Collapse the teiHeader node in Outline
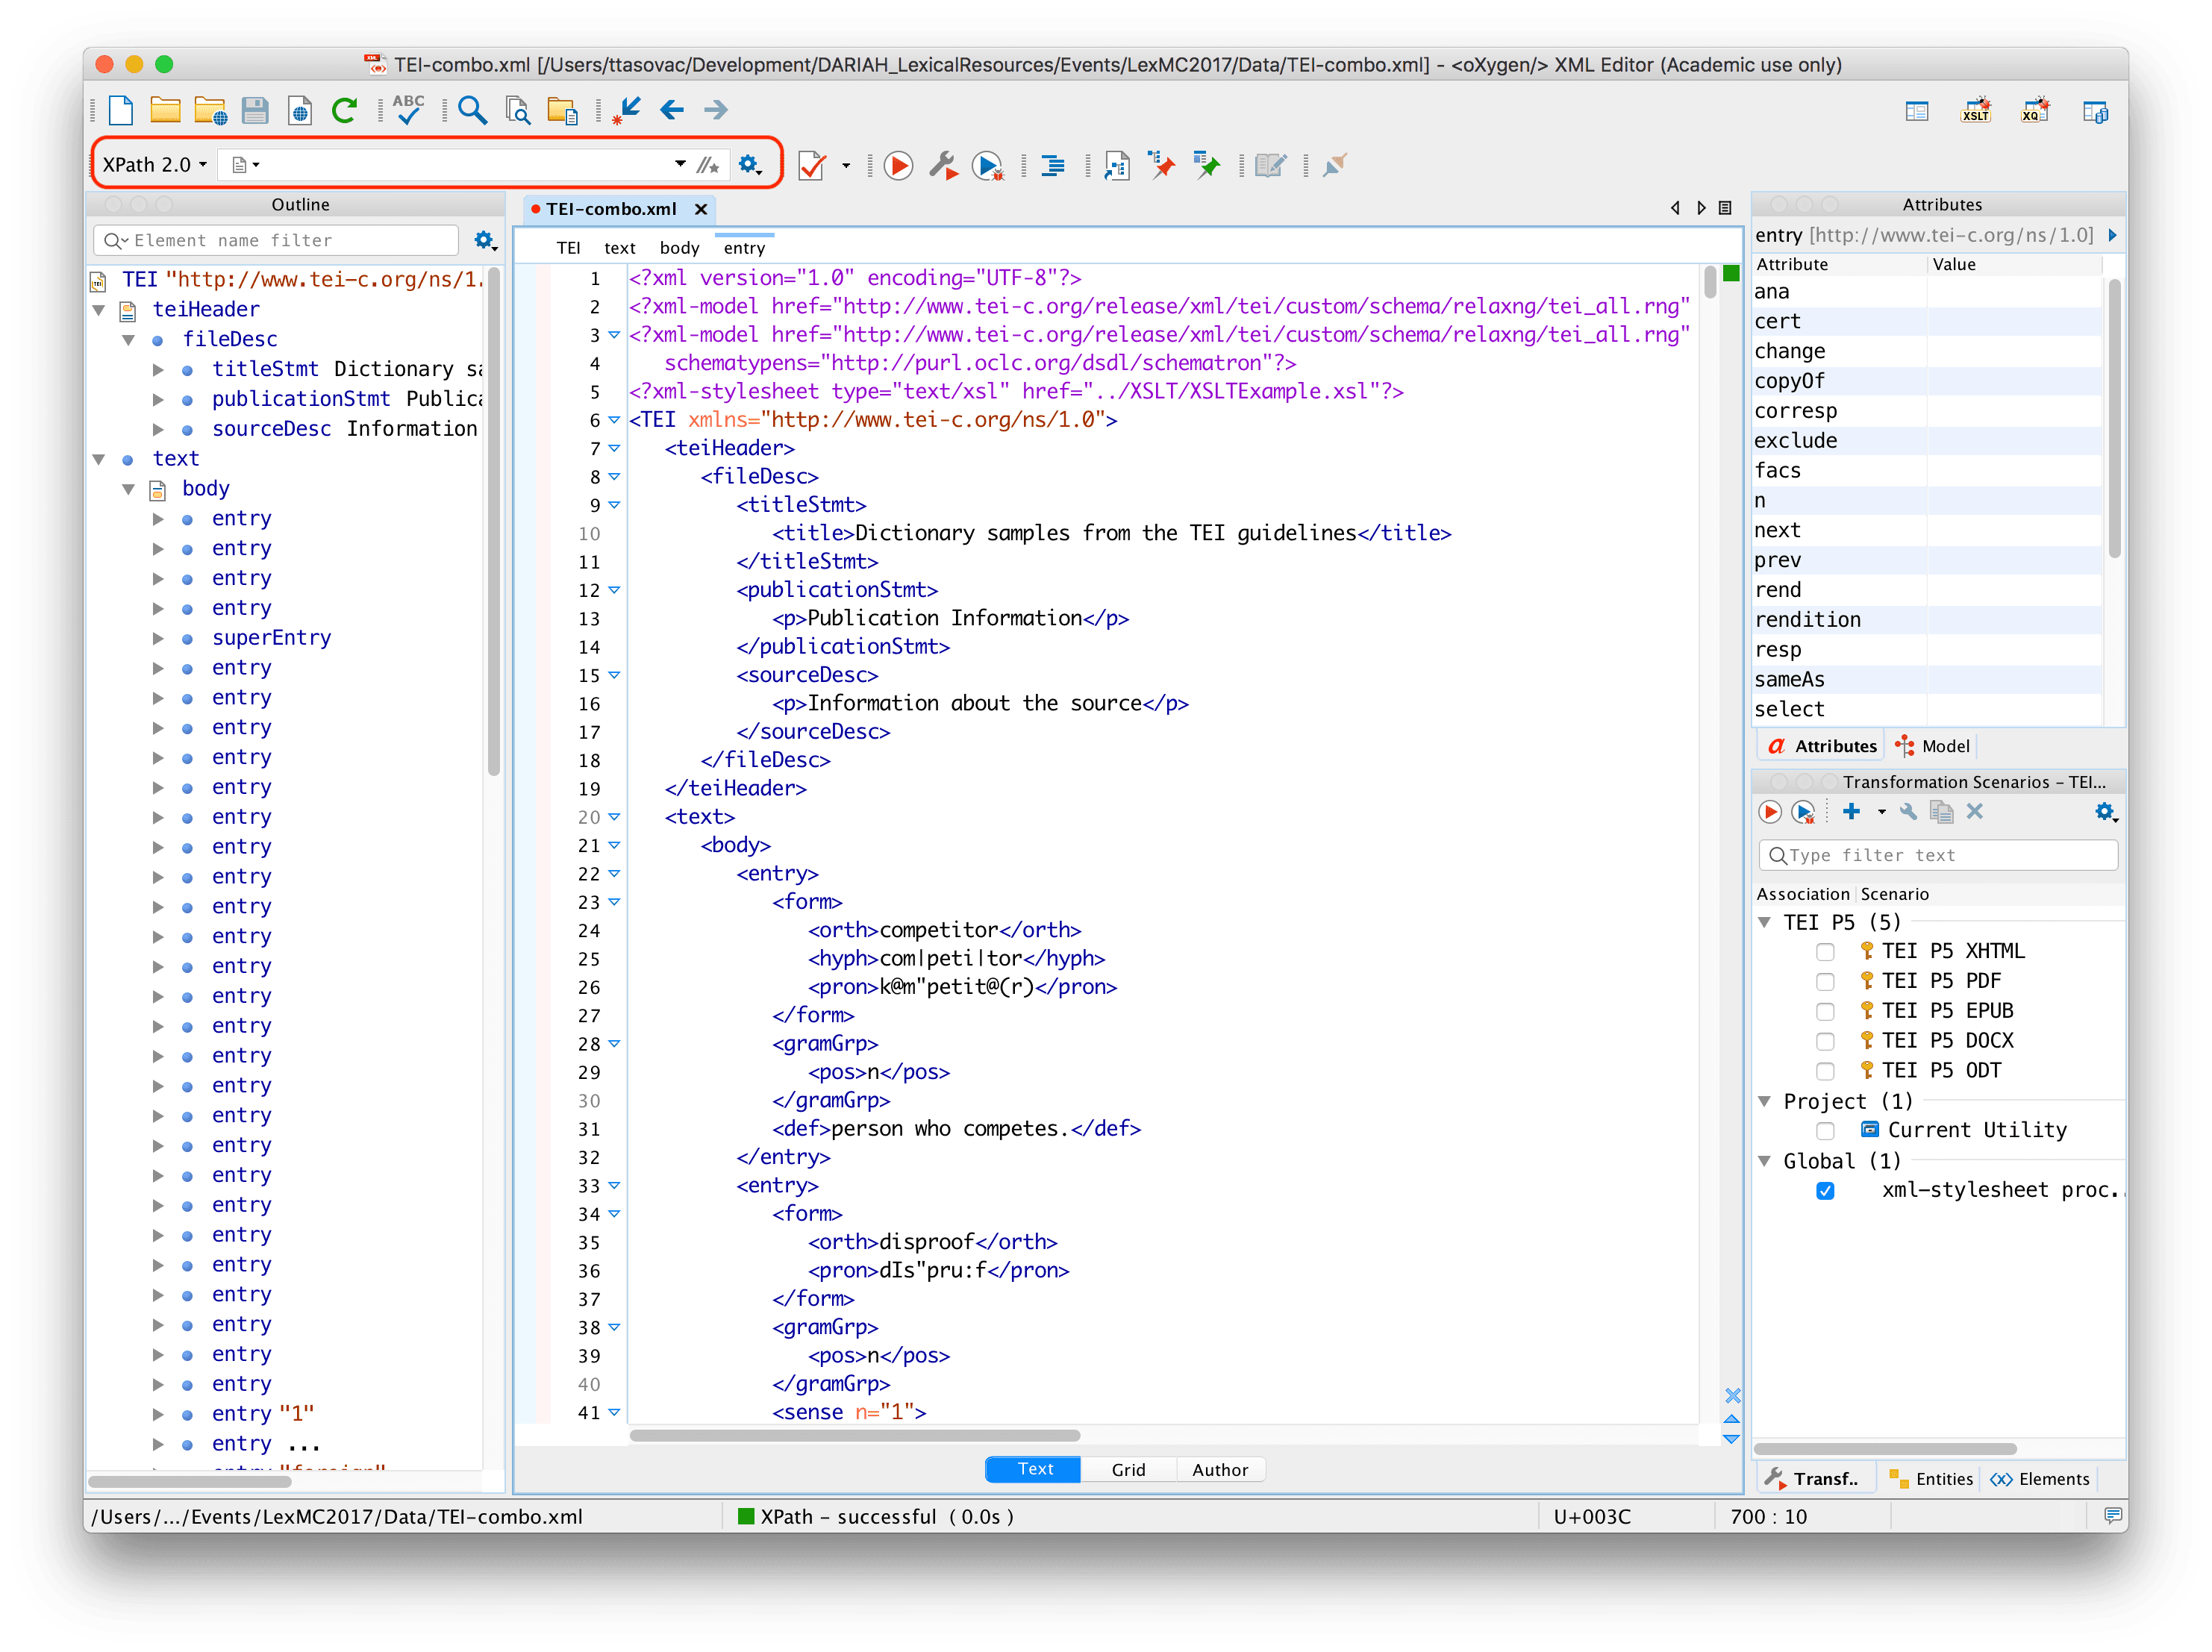This screenshot has height=1652, width=2212. tap(99, 310)
